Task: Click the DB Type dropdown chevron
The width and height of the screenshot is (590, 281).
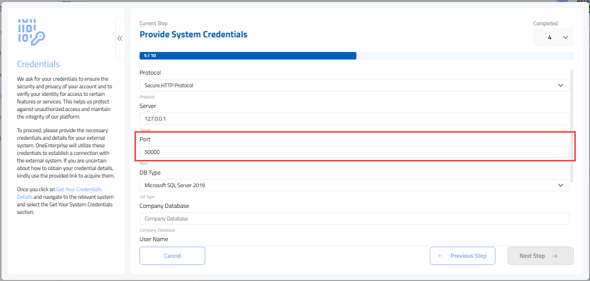Action: [x=560, y=185]
